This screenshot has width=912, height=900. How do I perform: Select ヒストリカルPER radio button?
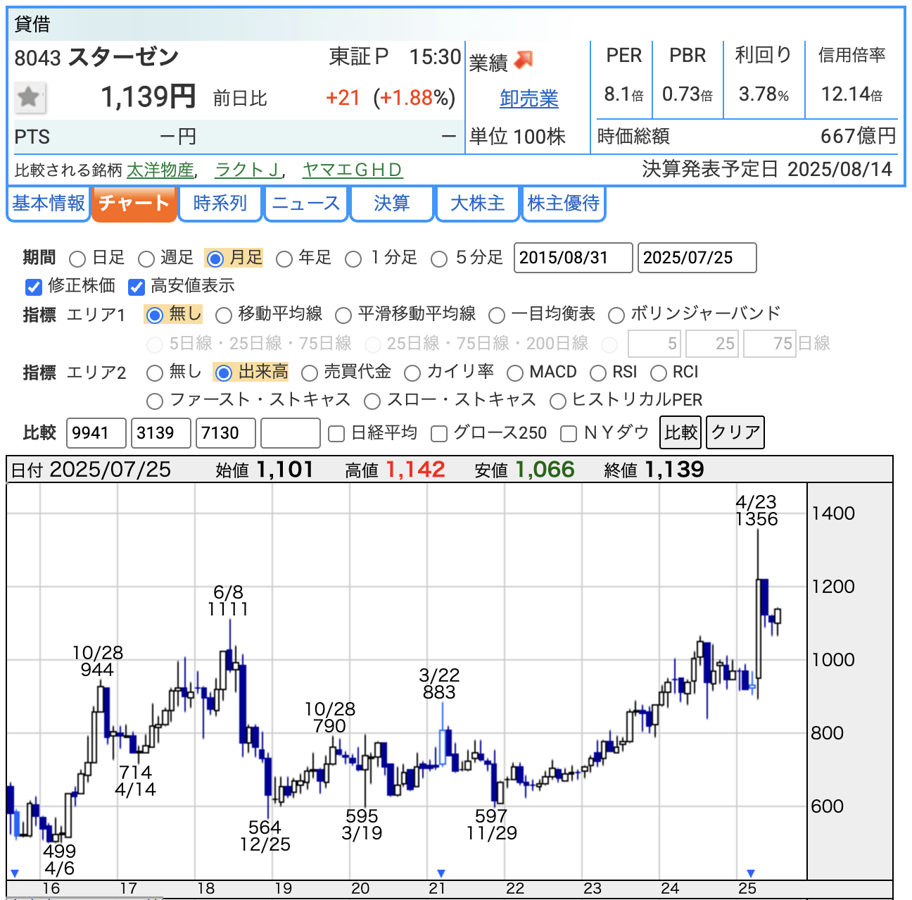pos(558,401)
